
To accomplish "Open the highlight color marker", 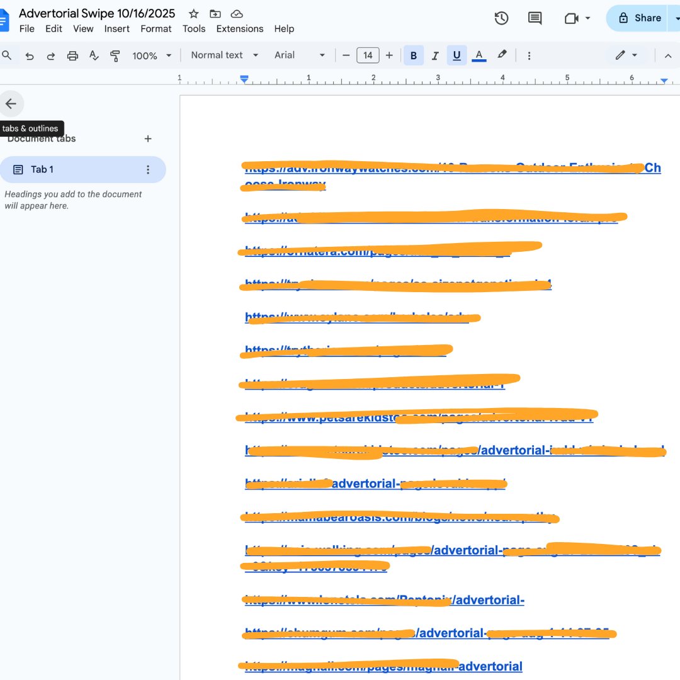I will coord(502,55).
